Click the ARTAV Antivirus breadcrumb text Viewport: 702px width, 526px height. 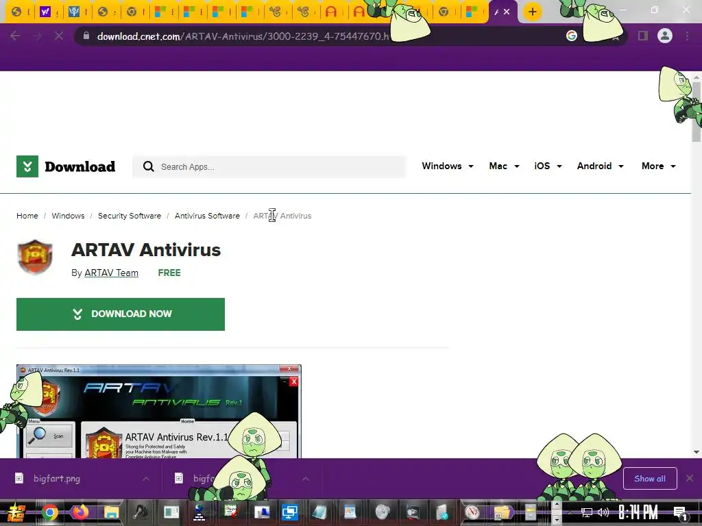[282, 216]
